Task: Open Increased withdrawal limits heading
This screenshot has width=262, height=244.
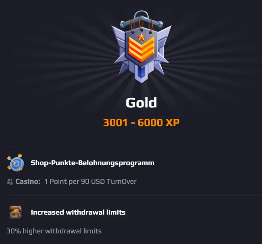Action: point(78,212)
